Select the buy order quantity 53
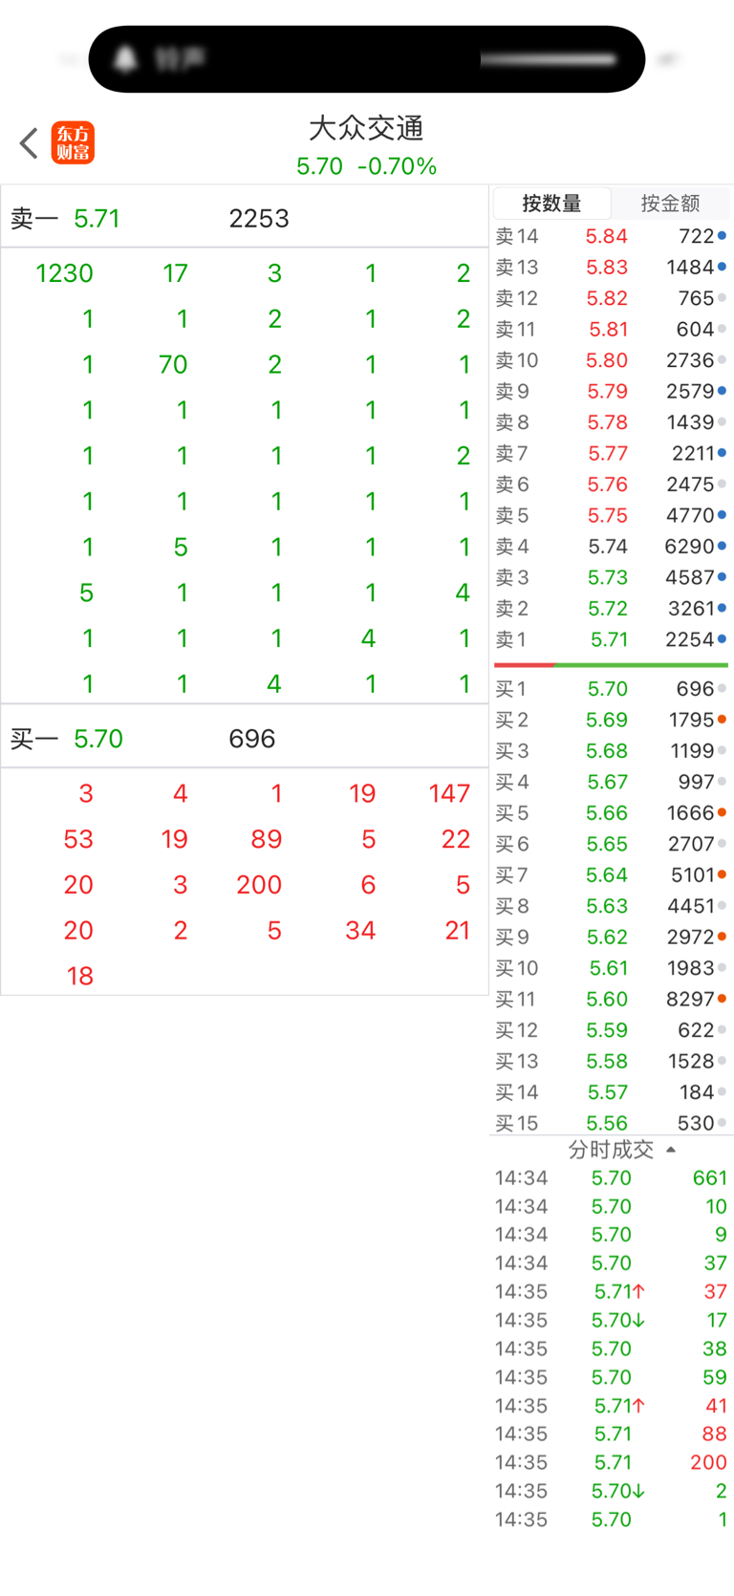The image size is (734, 1596). [x=78, y=839]
